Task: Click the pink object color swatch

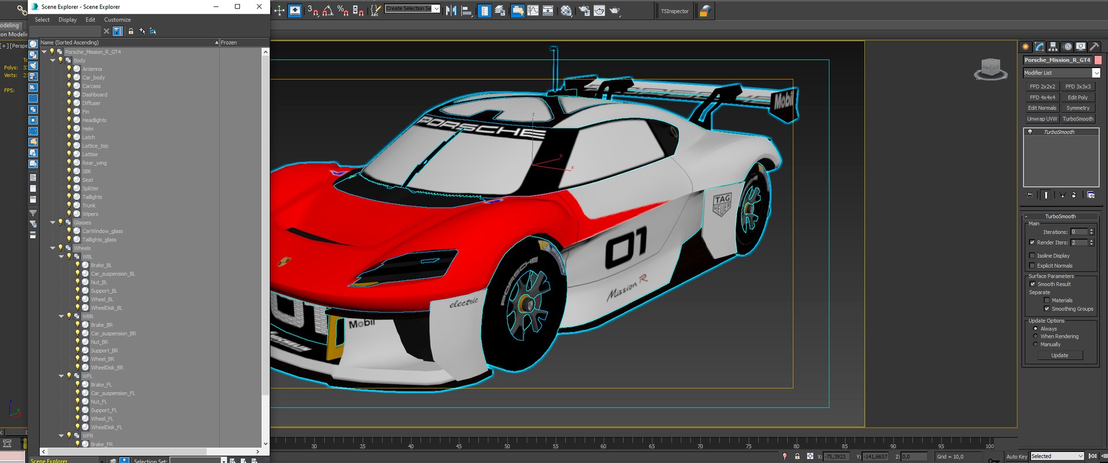Action: point(1098,60)
